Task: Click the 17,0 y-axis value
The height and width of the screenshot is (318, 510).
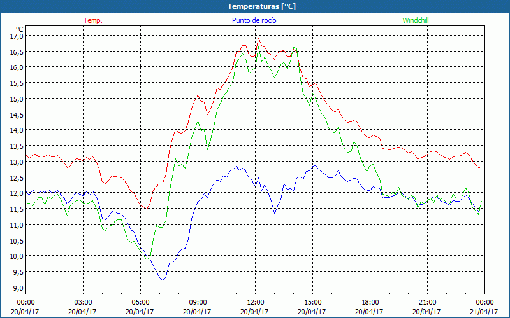Action: point(17,36)
